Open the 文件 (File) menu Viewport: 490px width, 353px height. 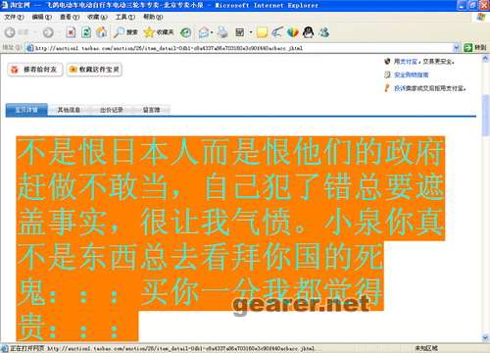14,17
